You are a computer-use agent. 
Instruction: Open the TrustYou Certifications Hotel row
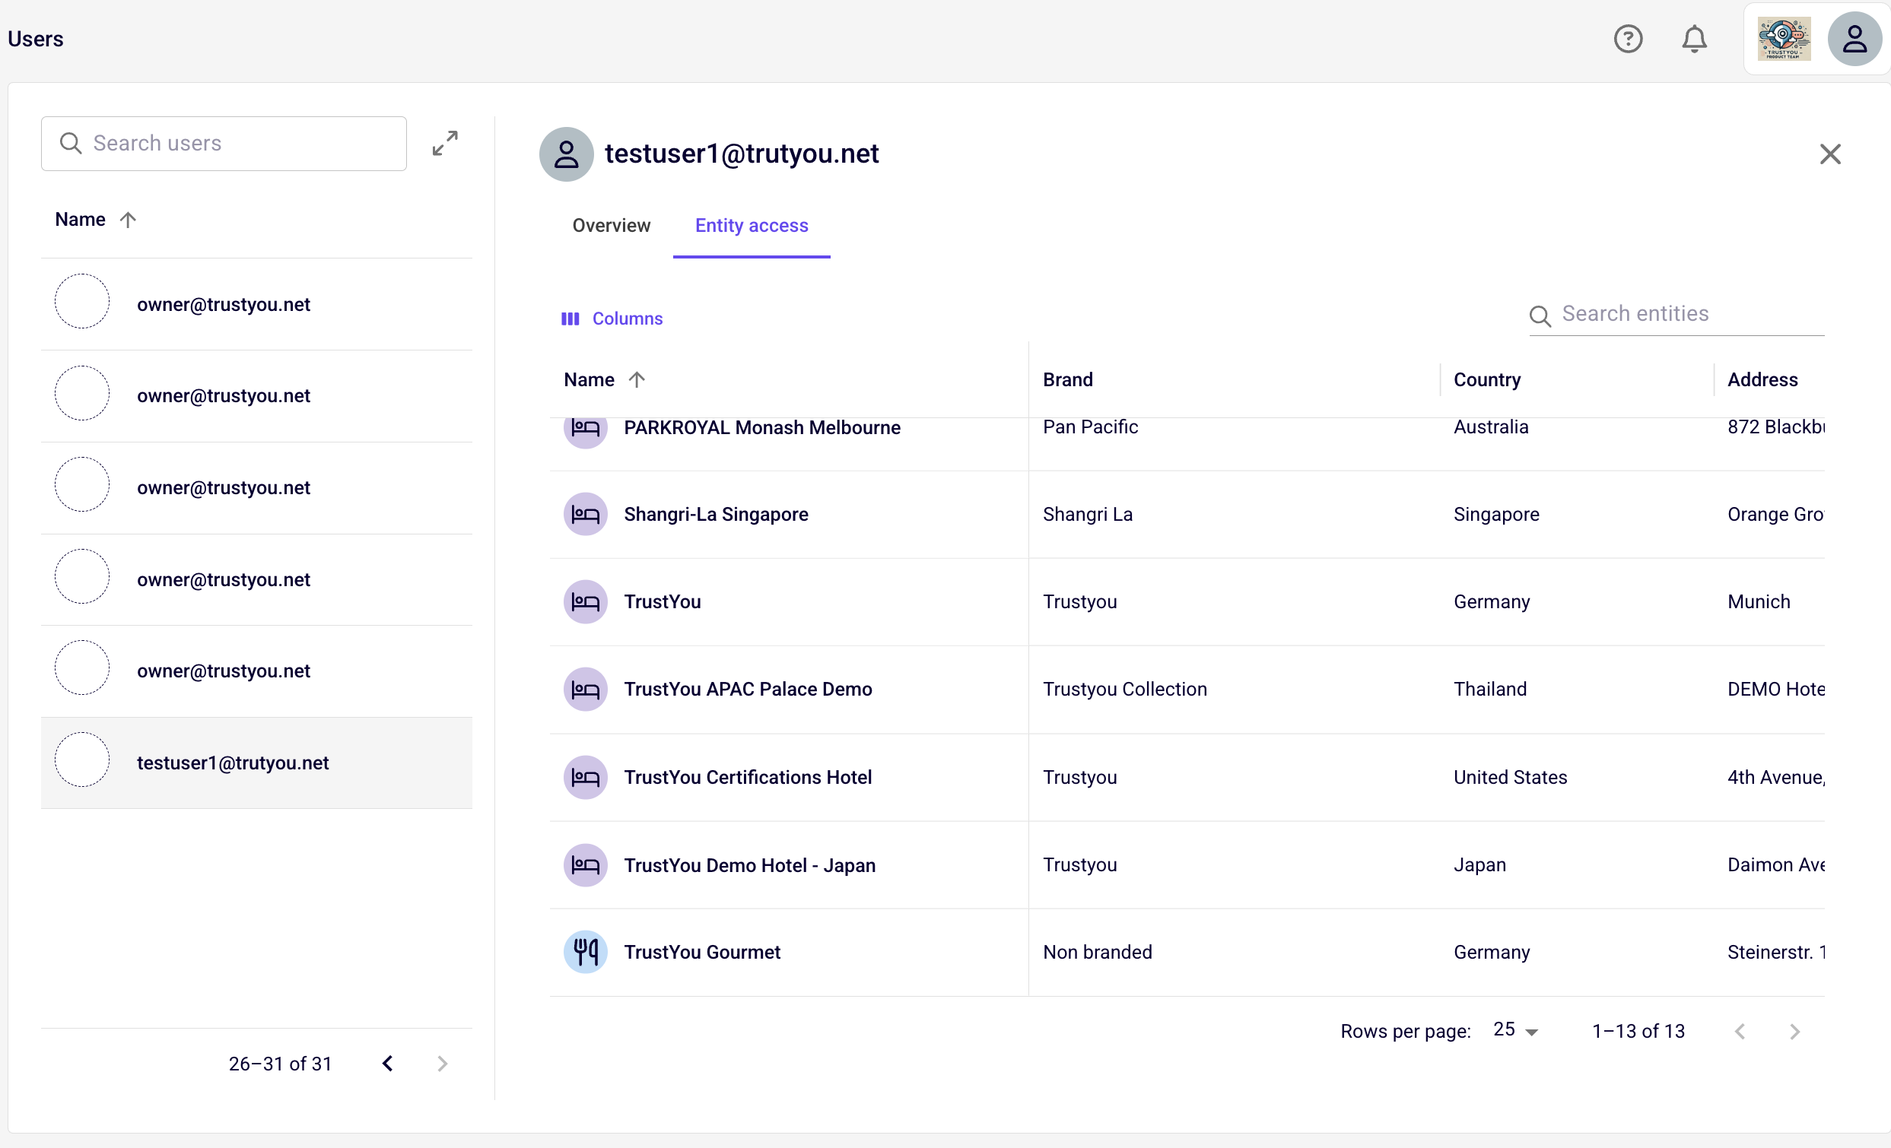tap(1187, 777)
